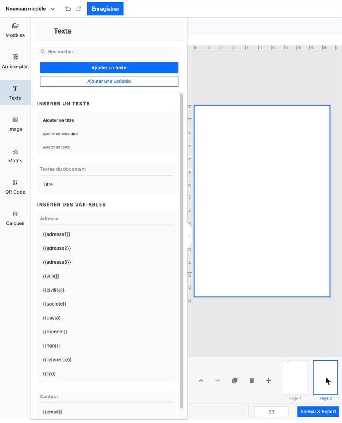Delete the page with trash icon

point(252,381)
